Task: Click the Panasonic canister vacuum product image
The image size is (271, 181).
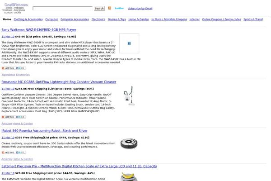Action: coord(129,95)
